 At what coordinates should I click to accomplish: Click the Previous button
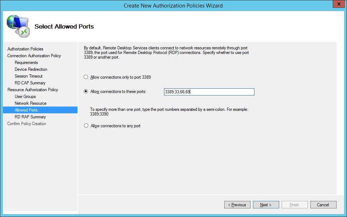pos(237,205)
